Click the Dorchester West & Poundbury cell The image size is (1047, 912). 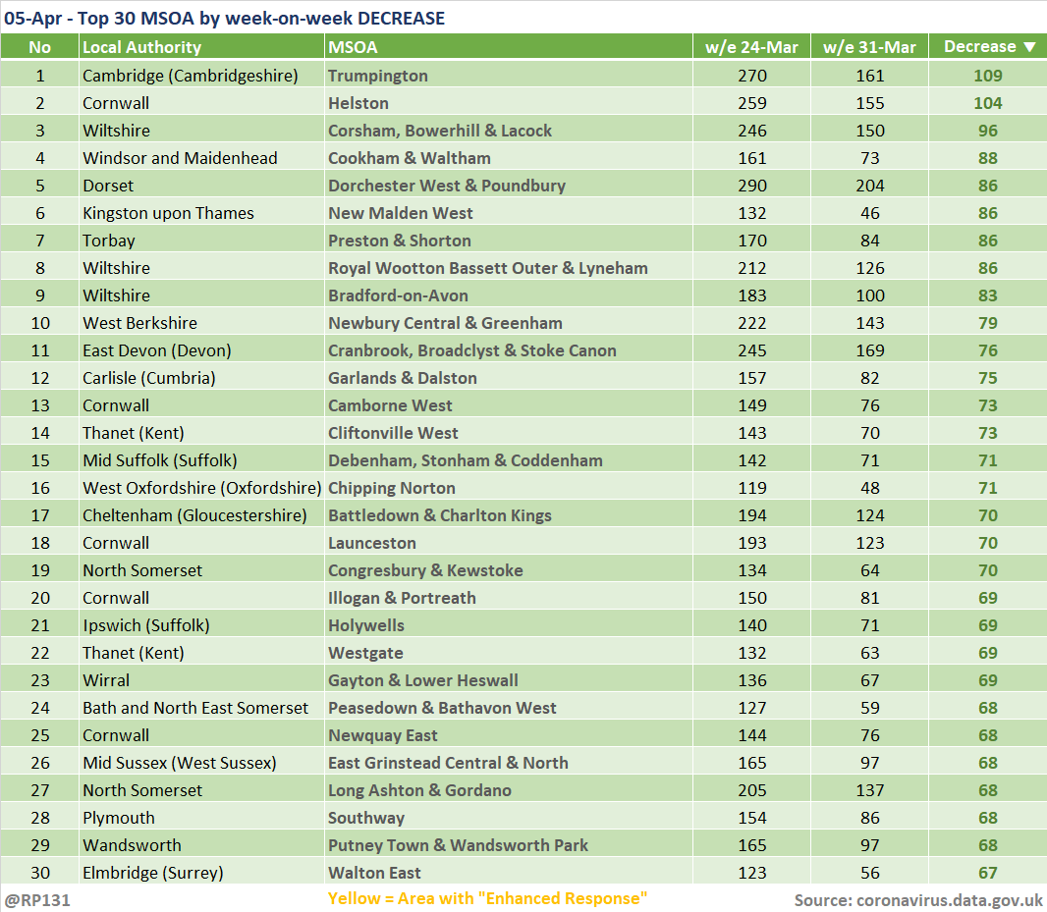[447, 186]
